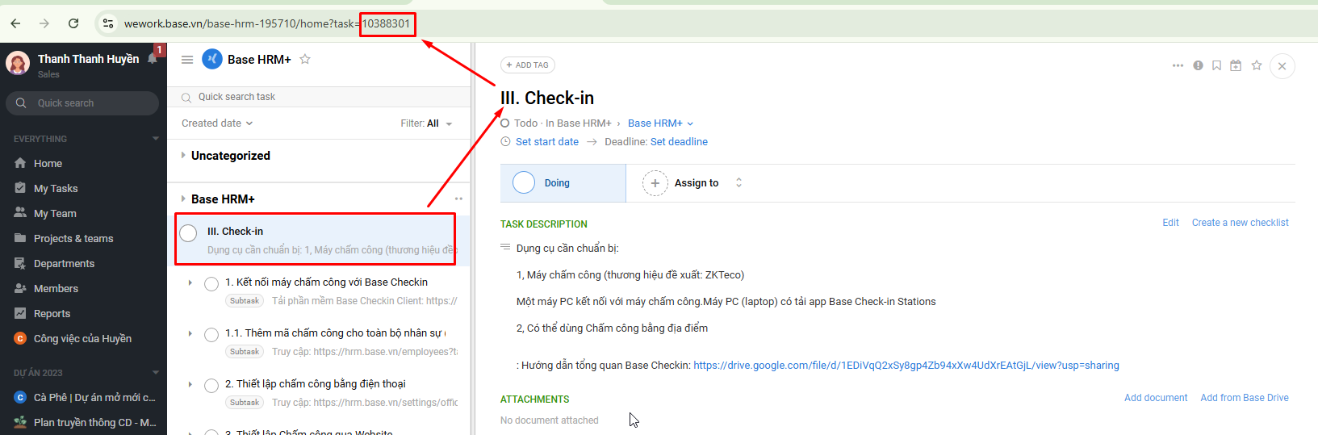Open task more options ellipsis
Screen dimensions: 1318x435
[1178, 65]
